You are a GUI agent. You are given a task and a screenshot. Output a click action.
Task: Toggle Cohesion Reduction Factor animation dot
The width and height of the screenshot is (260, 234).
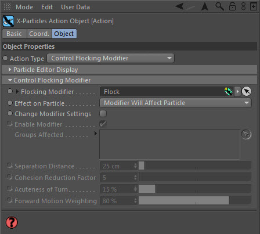10,177
